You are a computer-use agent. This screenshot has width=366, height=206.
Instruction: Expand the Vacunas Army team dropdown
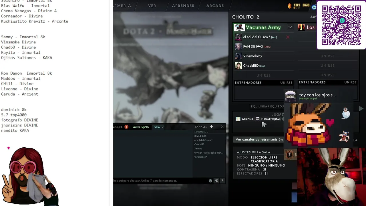[x=290, y=27]
